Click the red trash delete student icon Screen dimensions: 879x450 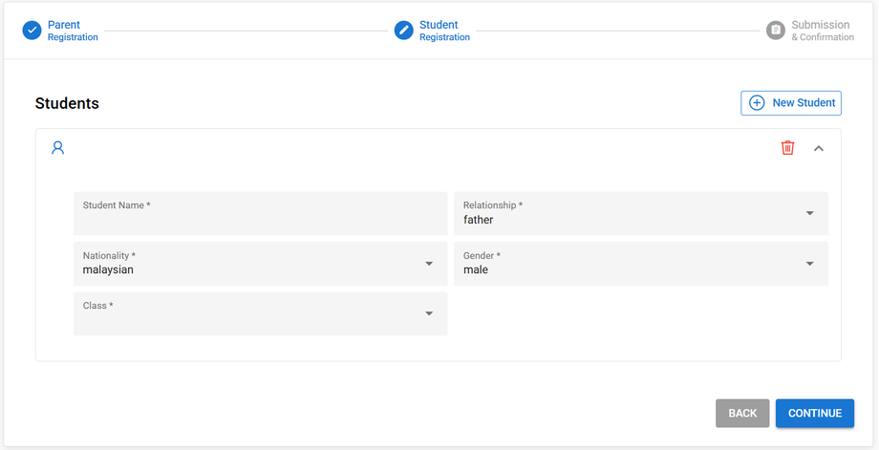(787, 148)
